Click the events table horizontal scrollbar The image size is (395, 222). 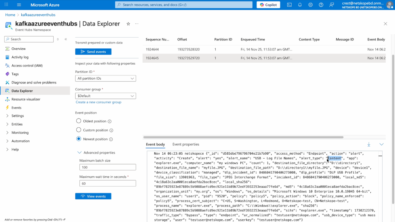(243, 137)
